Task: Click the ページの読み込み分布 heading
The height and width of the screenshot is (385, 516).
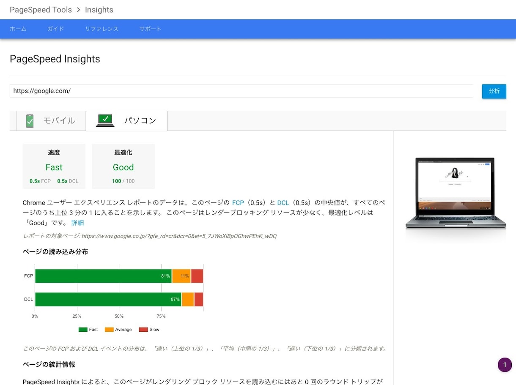Action: pyautogui.click(x=55, y=251)
